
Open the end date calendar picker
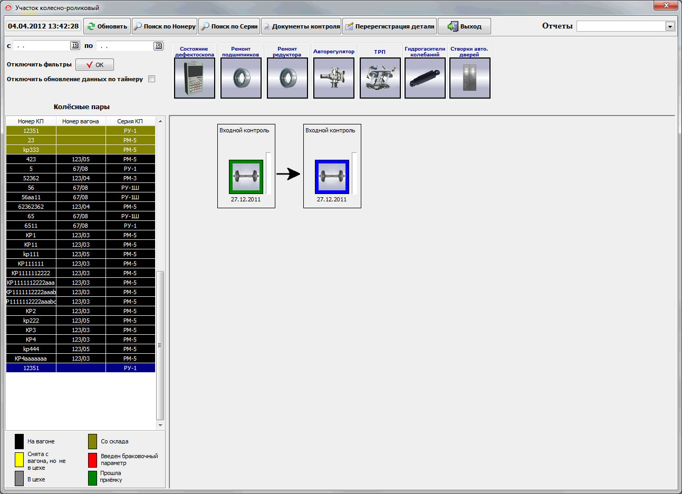click(x=158, y=46)
